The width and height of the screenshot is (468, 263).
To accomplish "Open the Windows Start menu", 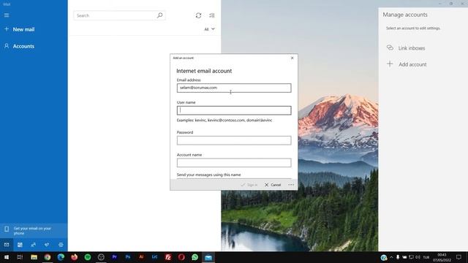I will 7,257.
